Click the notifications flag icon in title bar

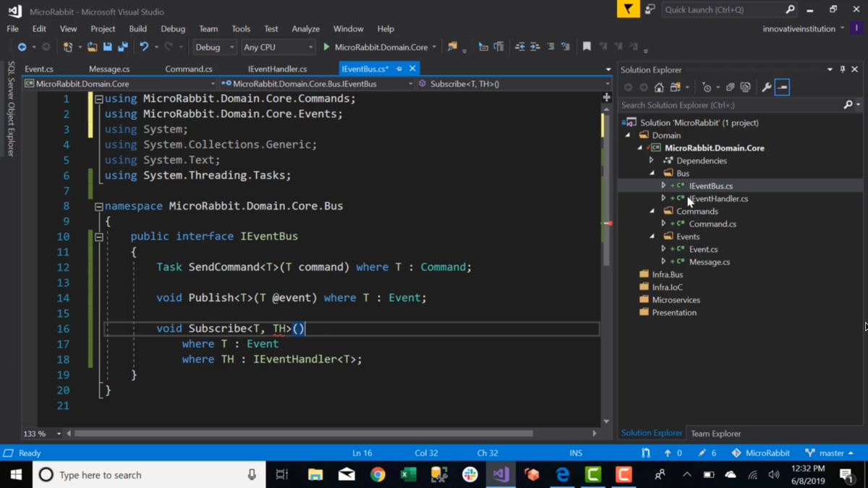(628, 9)
